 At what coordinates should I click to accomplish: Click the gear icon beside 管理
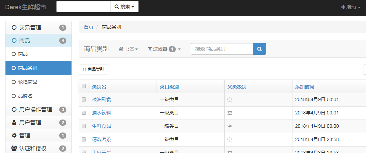pyautogui.click(x=14, y=136)
